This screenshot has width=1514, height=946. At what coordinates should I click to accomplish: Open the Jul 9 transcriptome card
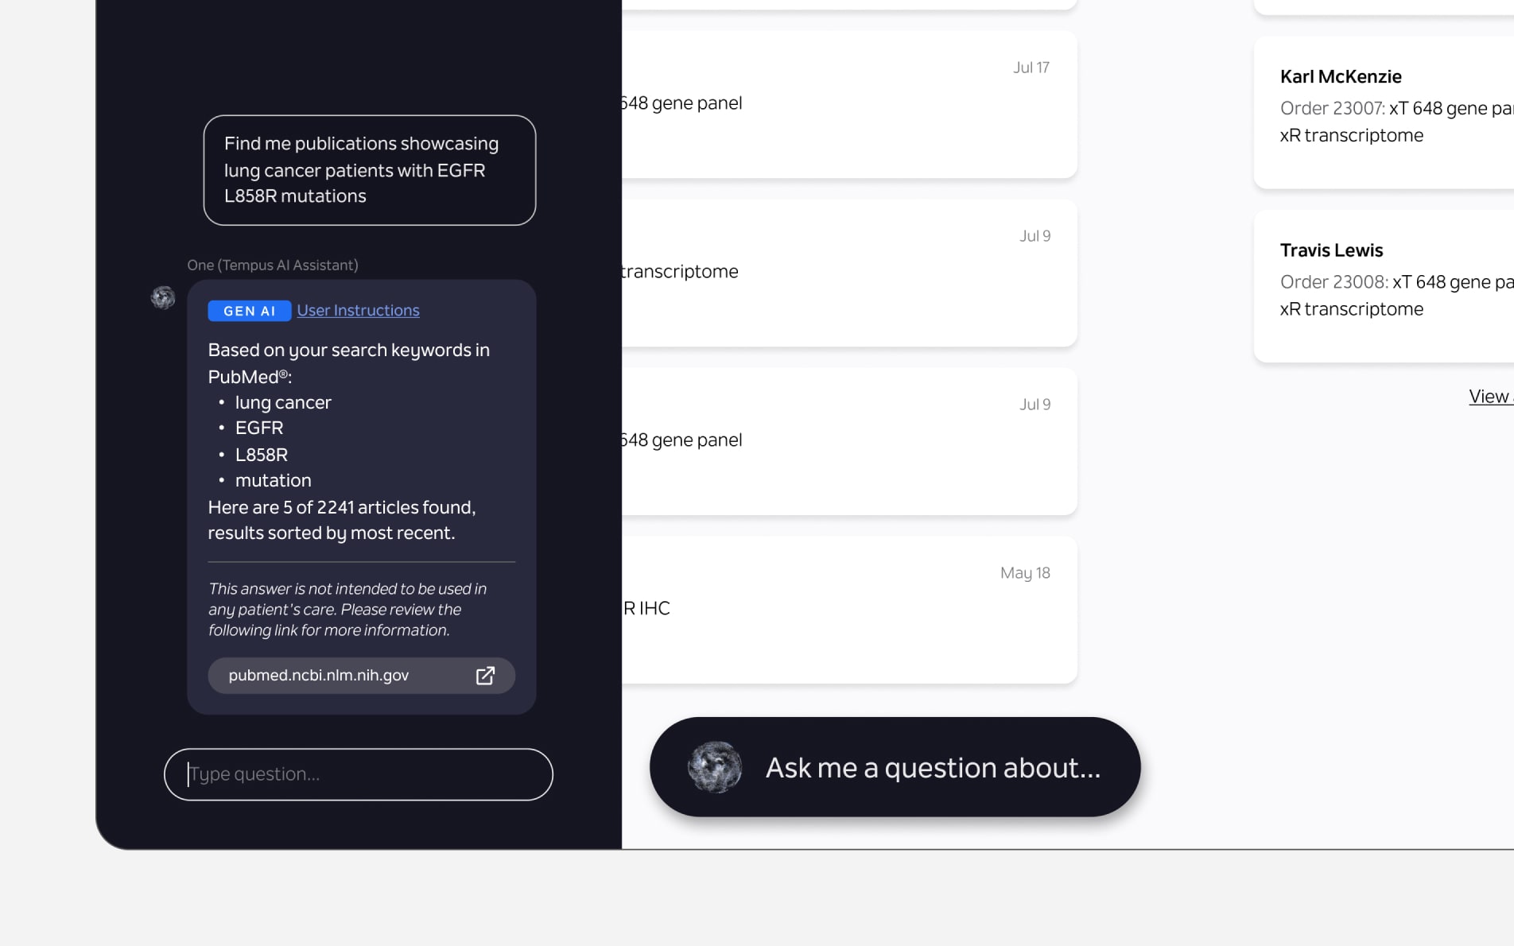[x=849, y=273]
